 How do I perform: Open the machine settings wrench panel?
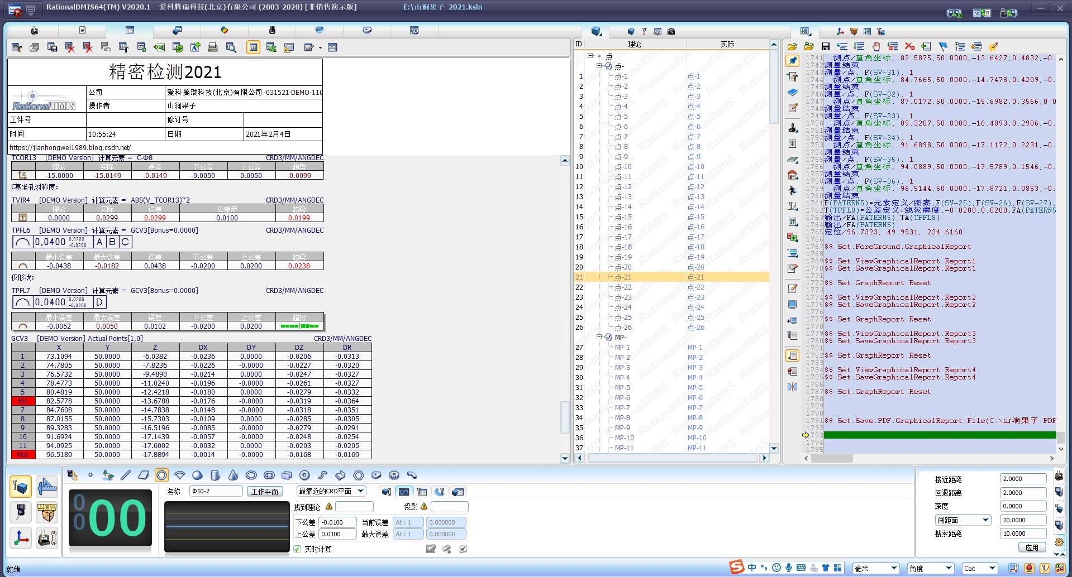(x=47, y=538)
